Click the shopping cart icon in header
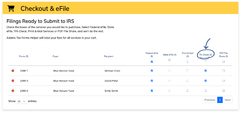The image size is (241, 113). pos(11,8)
